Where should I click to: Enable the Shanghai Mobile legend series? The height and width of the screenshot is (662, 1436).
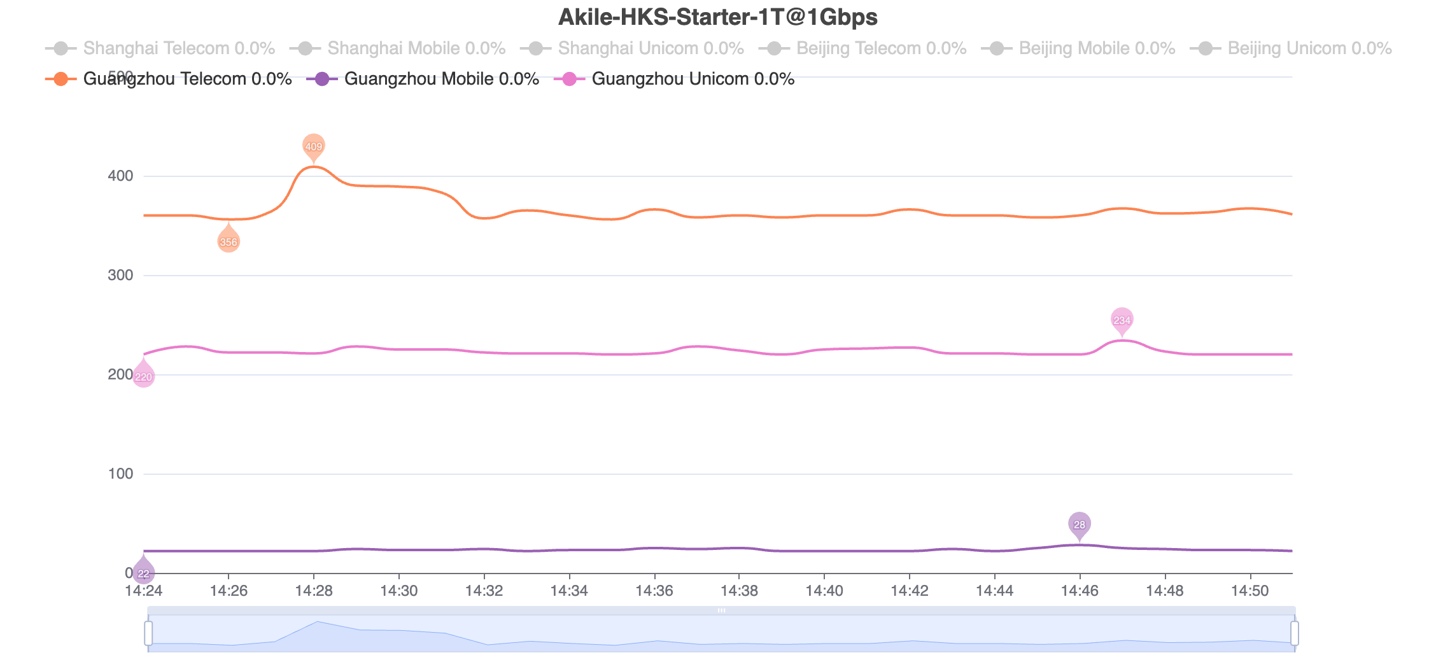[397, 48]
